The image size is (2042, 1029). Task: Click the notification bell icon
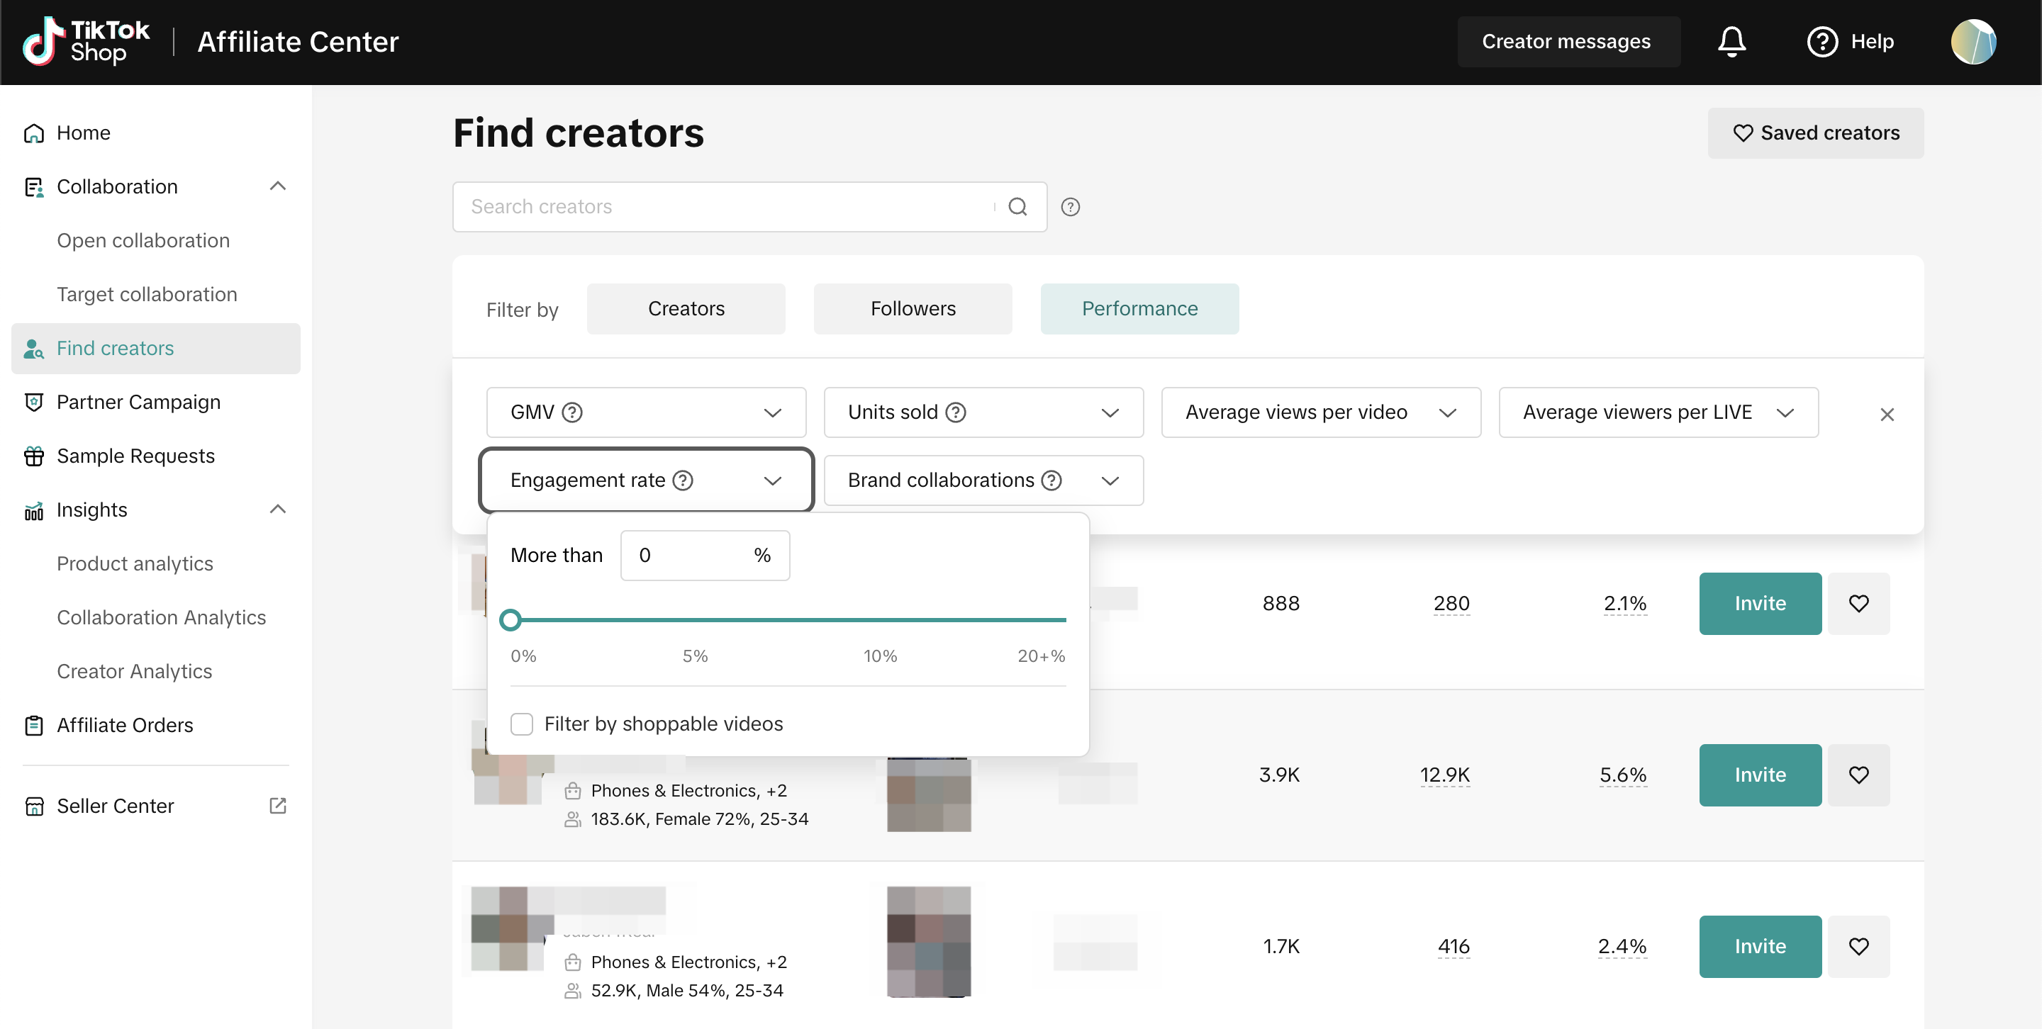[x=1731, y=41]
